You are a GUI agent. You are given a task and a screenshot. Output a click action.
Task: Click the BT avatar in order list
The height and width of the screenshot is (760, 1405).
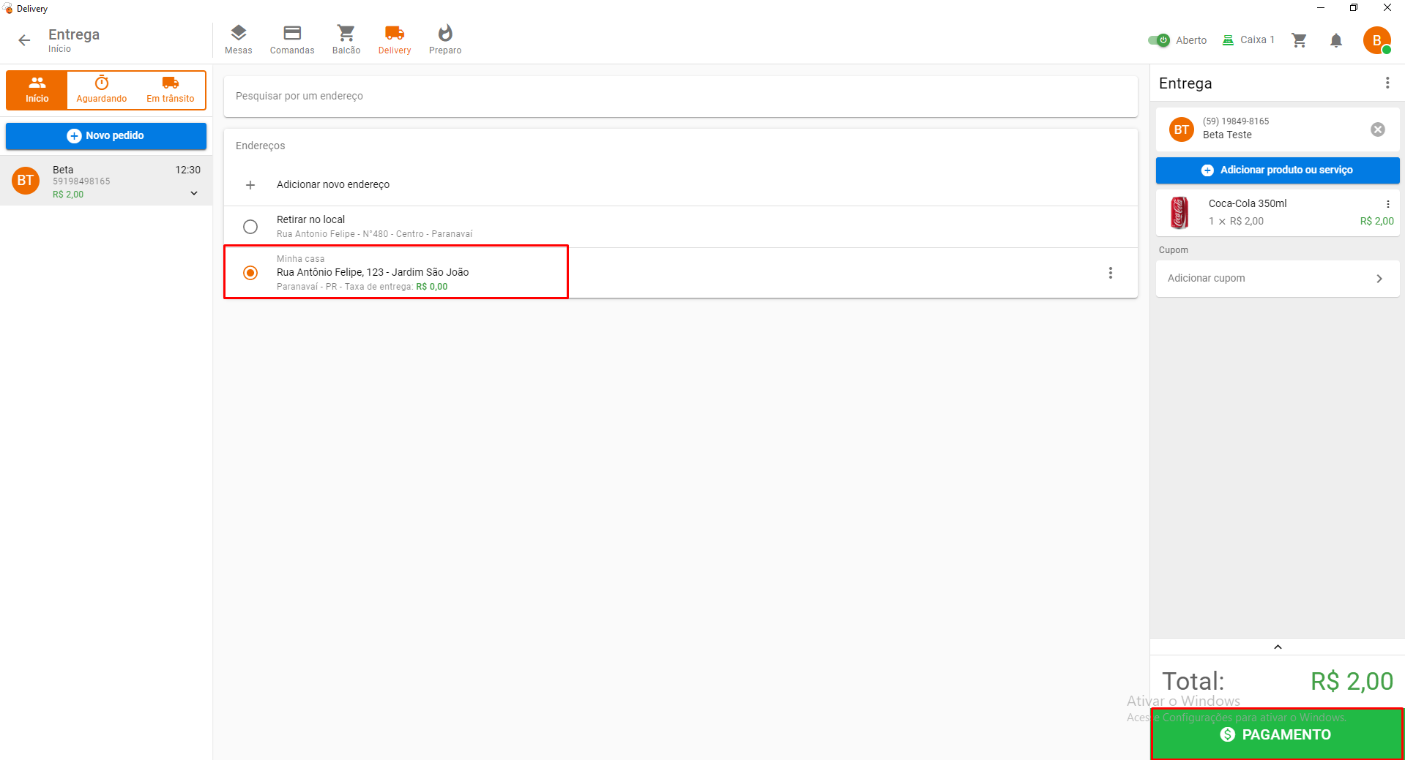point(26,181)
